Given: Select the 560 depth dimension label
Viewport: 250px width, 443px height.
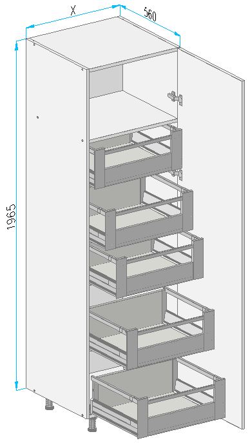Looking at the screenshot, I should (x=150, y=14).
